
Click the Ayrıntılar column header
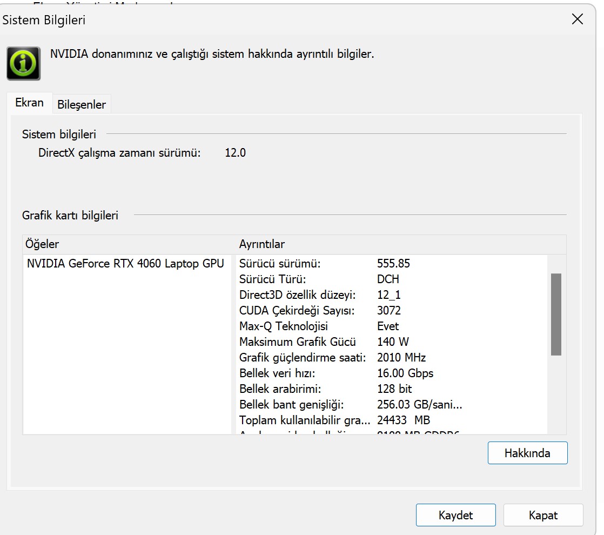click(x=262, y=244)
